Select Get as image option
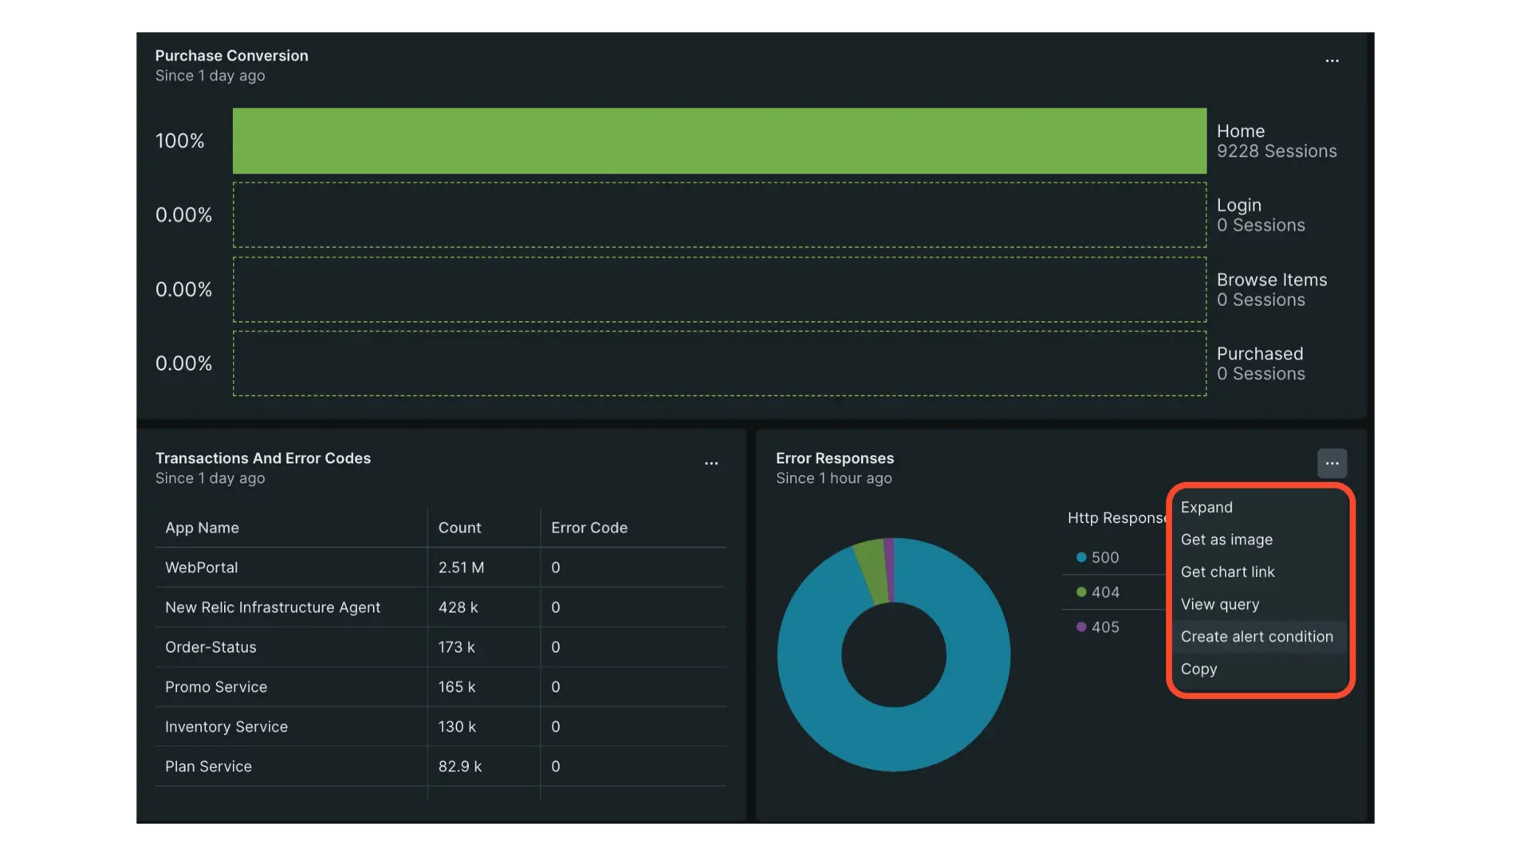This screenshot has height=856, width=1531. click(1226, 540)
